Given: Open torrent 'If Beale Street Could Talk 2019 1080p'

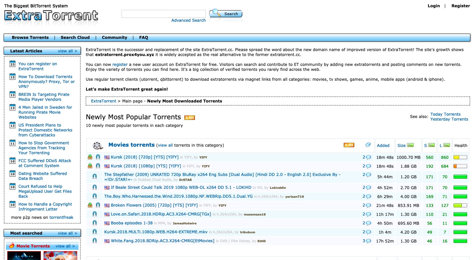Looking at the screenshot, I should (x=181, y=188).
